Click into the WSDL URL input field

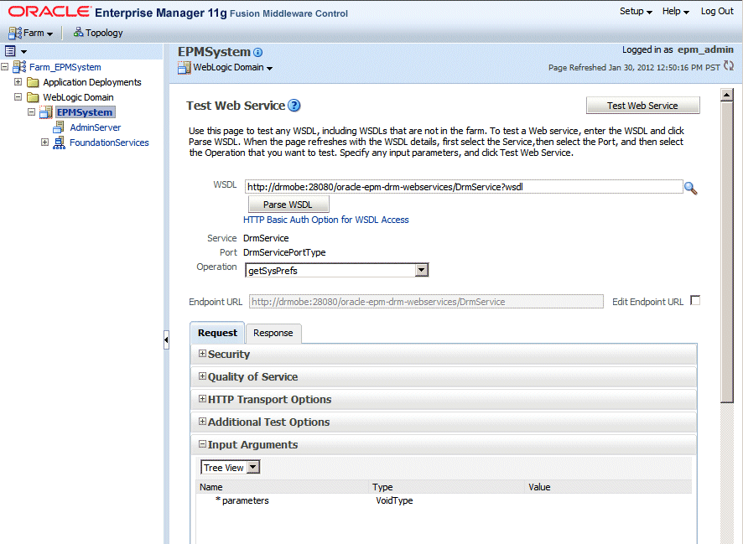(x=463, y=187)
